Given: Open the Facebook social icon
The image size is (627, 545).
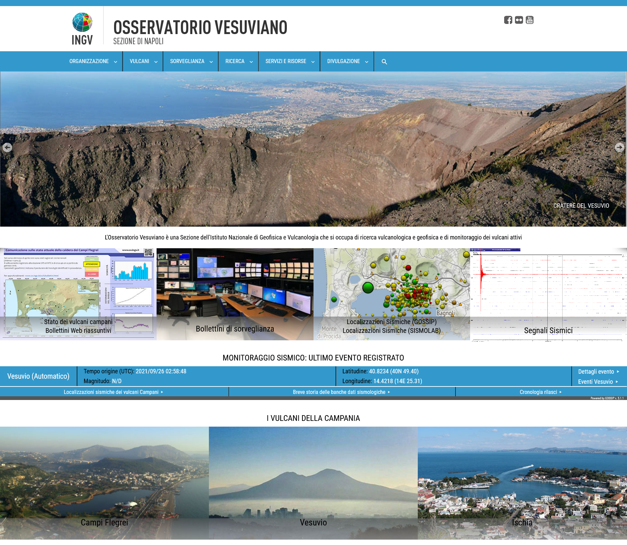Looking at the screenshot, I should coord(508,20).
